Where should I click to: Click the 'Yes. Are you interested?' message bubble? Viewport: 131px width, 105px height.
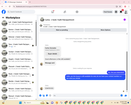pos(116,72)
